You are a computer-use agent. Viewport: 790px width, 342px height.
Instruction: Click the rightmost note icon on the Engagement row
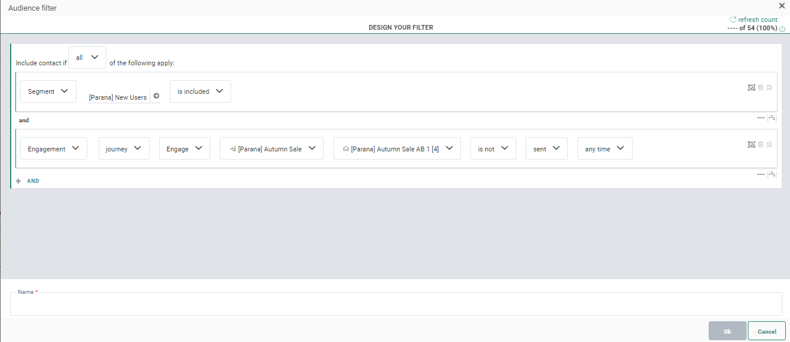[x=769, y=144]
